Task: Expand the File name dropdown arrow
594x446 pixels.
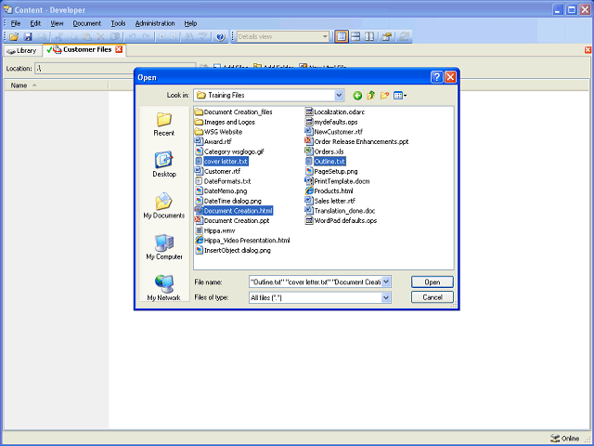Action: pyautogui.click(x=386, y=282)
